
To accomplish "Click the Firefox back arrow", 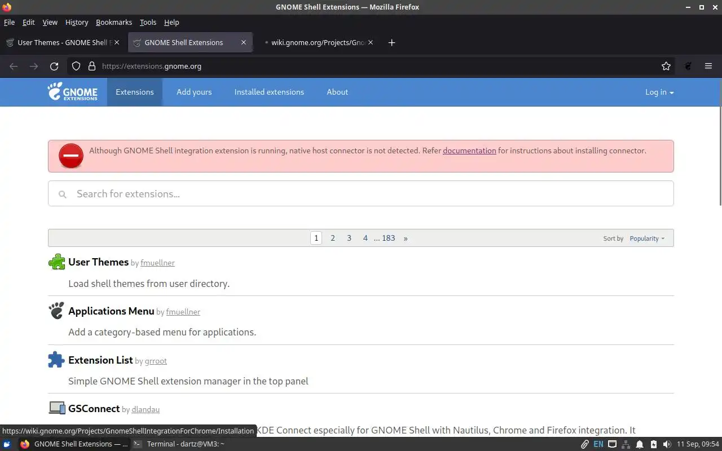I will [14, 66].
